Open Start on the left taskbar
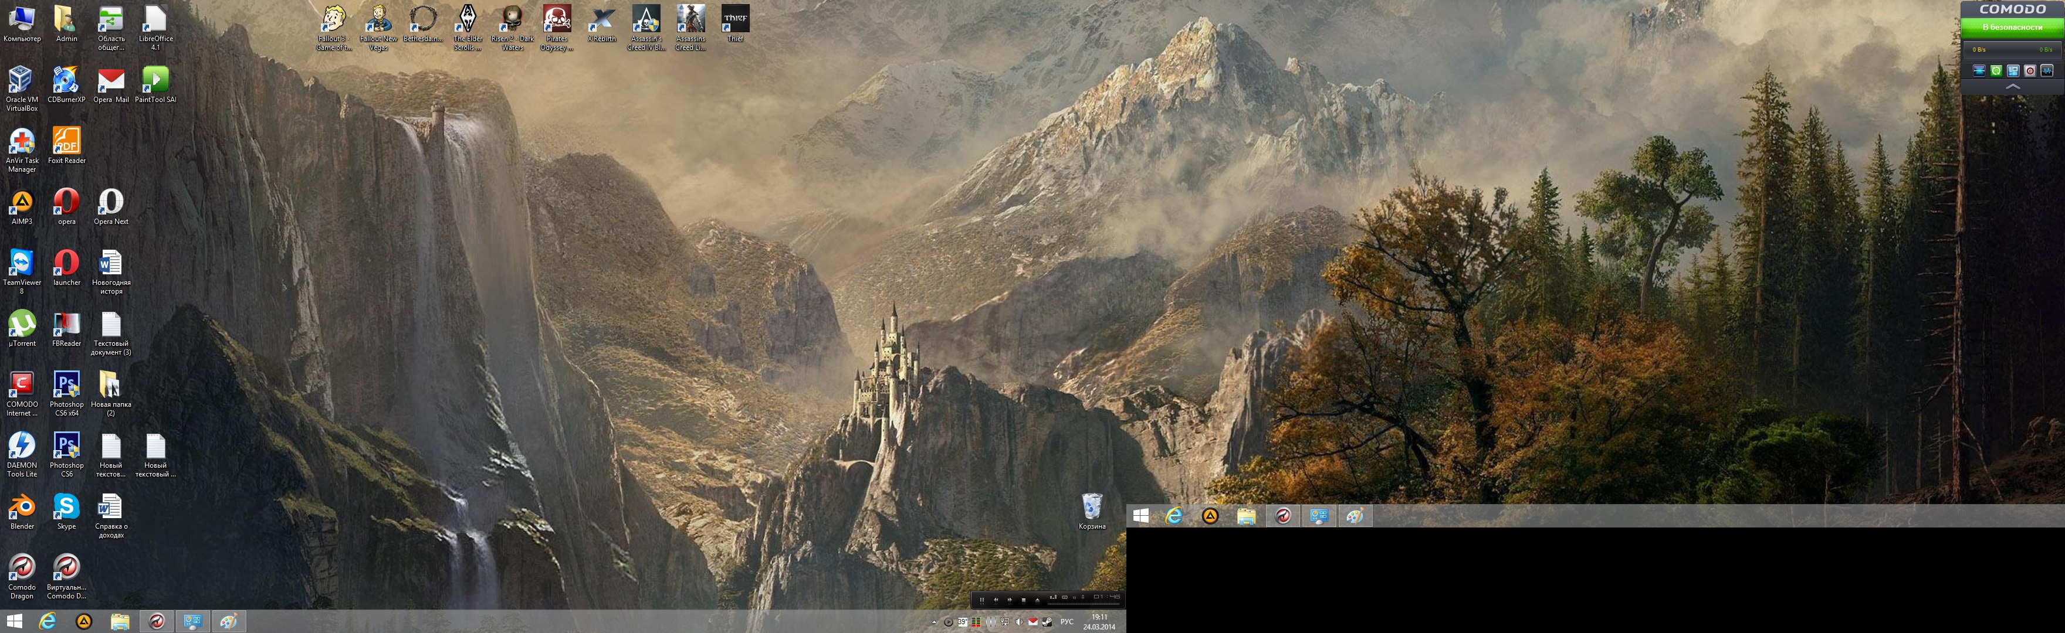This screenshot has width=2065, height=633. [x=15, y=622]
